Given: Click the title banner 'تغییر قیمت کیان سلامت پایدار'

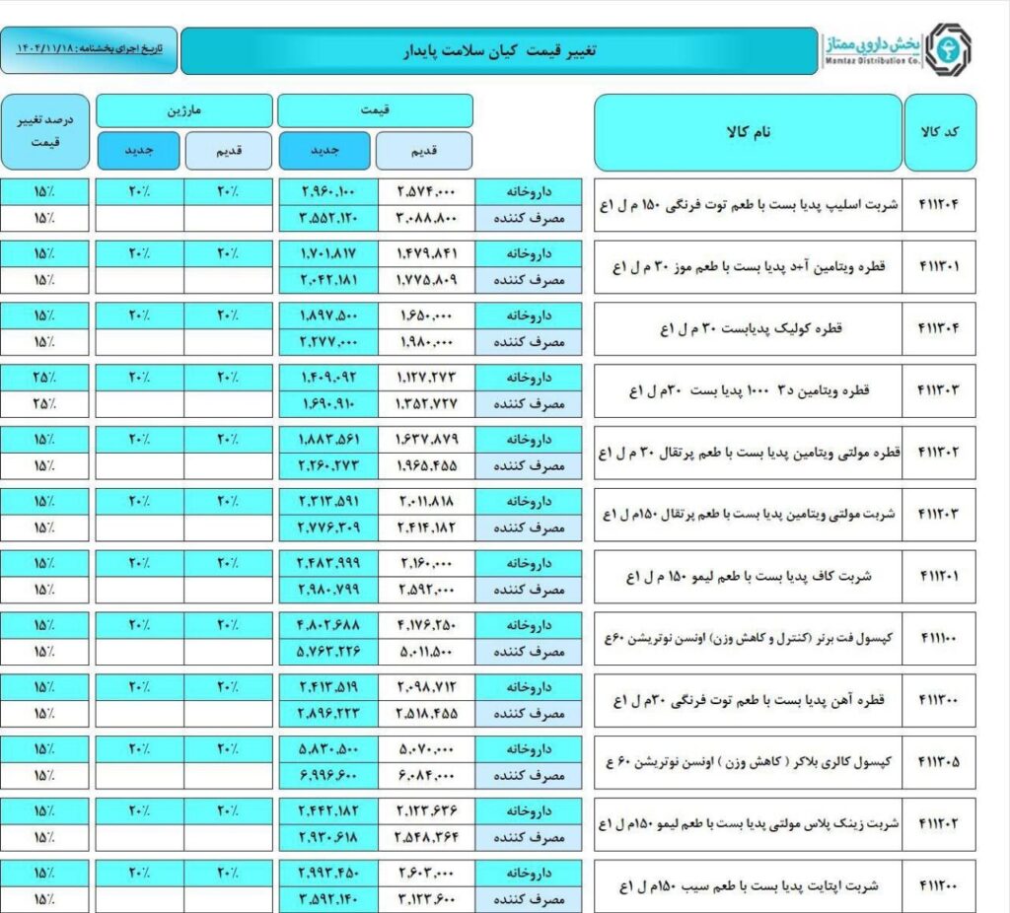Looking at the screenshot, I should [x=499, y=50].
